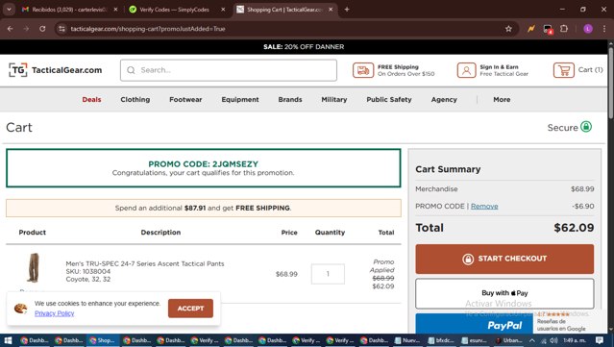Open Men's TRU-SPEC 24-7 Series Ascent pants
Image resolution: width=614 pixels, height=347 pixels.
pyautogui.click(x=145, y=264)
